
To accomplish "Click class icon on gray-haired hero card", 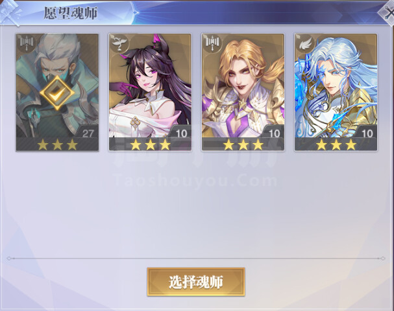I will click(x=26, y=42).
